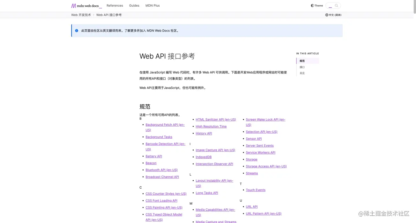This screenshot has width=416, height=223.
Task: Open the Streams link
Action: (252, 173)
